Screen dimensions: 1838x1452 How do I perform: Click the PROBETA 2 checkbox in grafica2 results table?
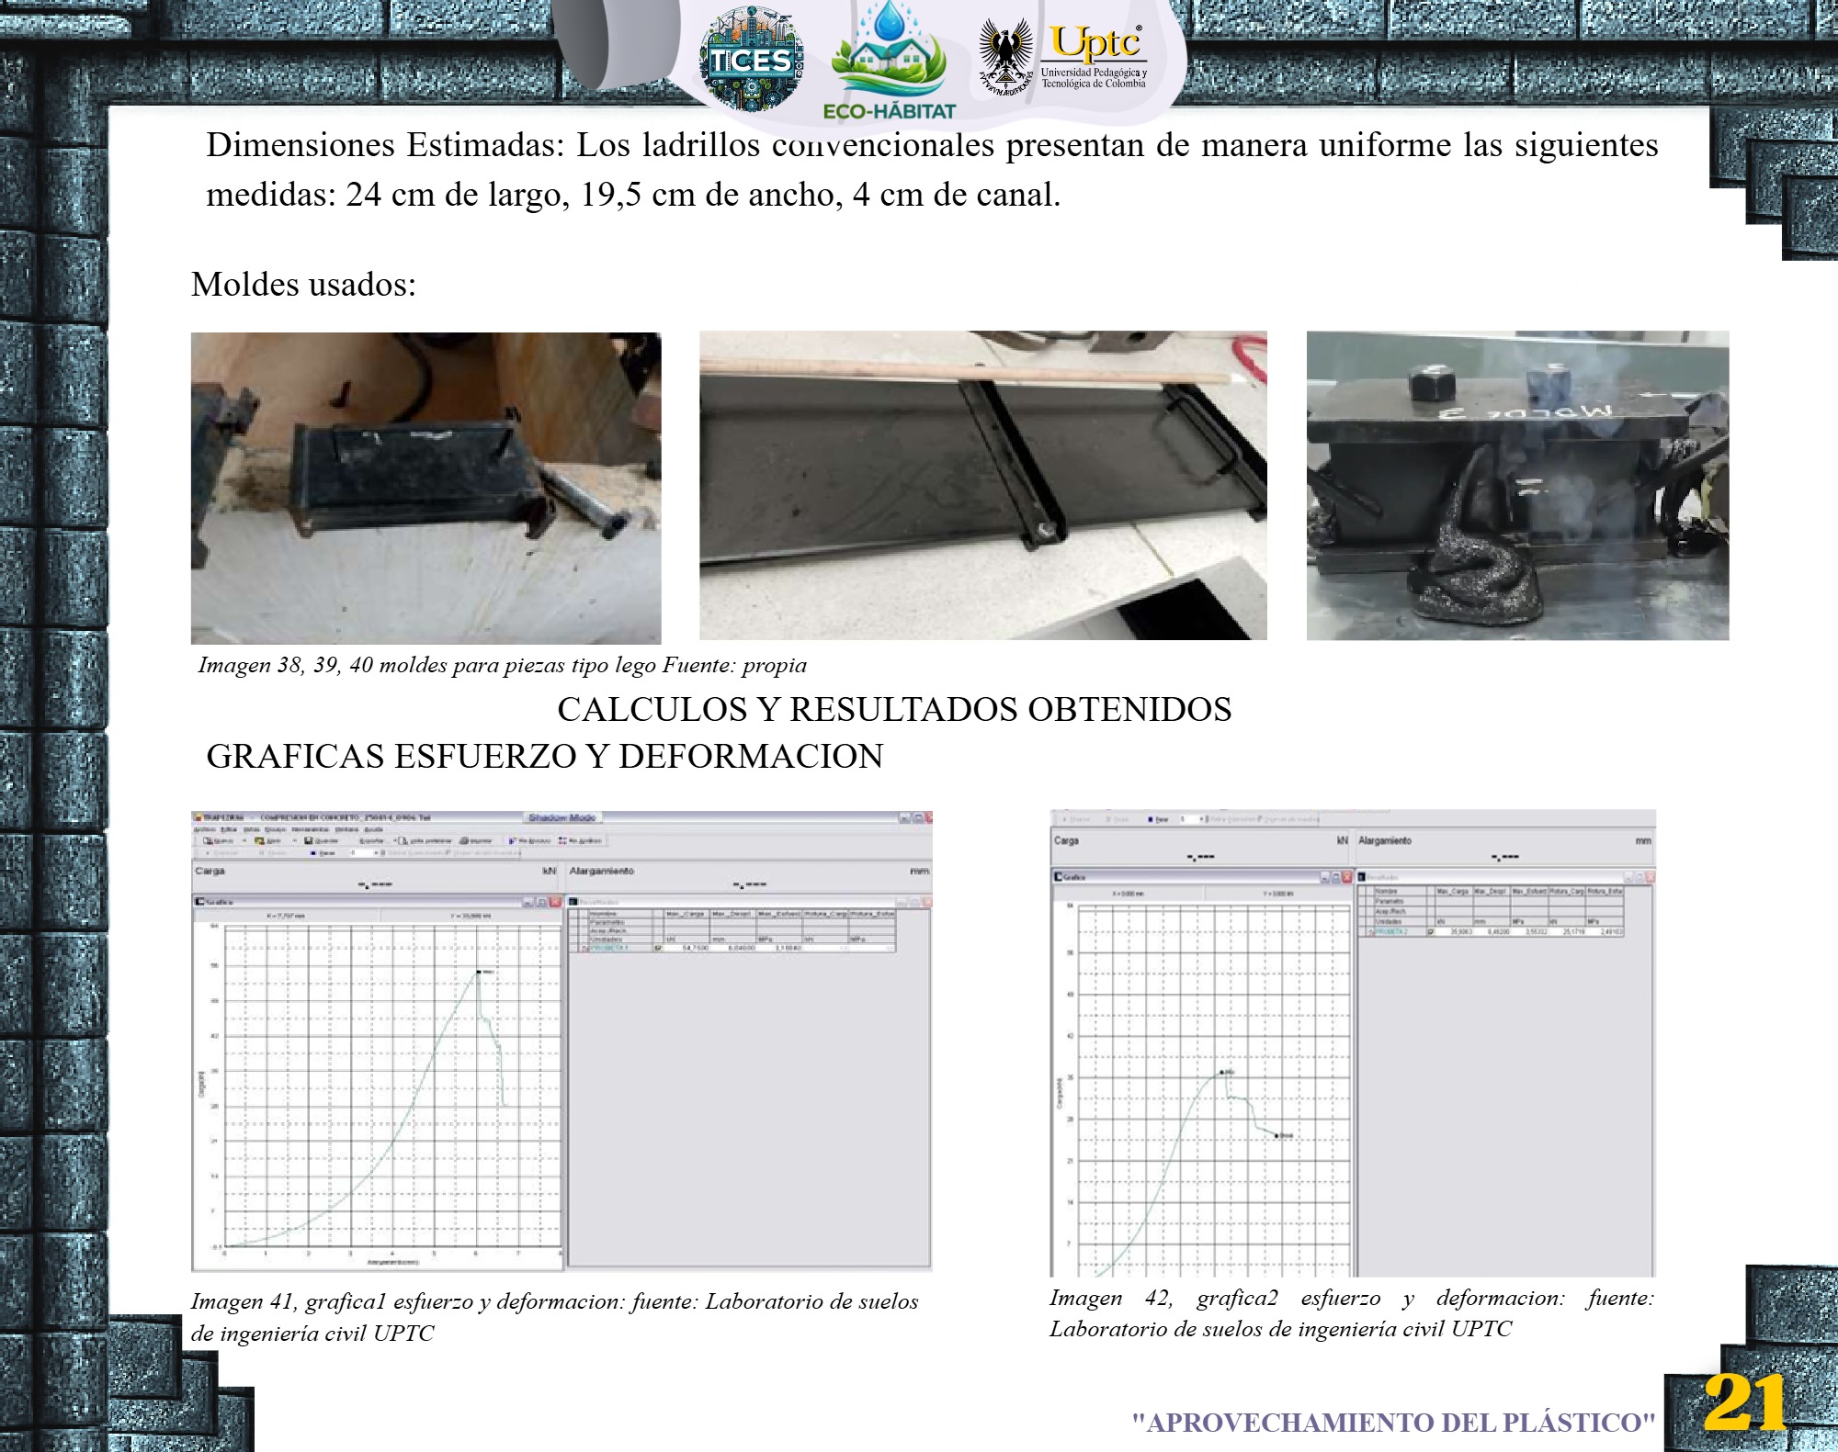click(1431, 931)
